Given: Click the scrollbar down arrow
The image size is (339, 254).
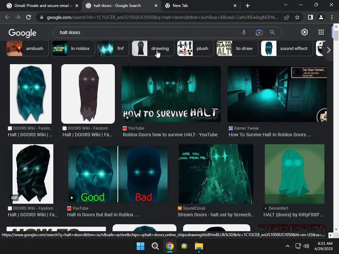Looking at the screenshot, I should click(x=336, y=230).
